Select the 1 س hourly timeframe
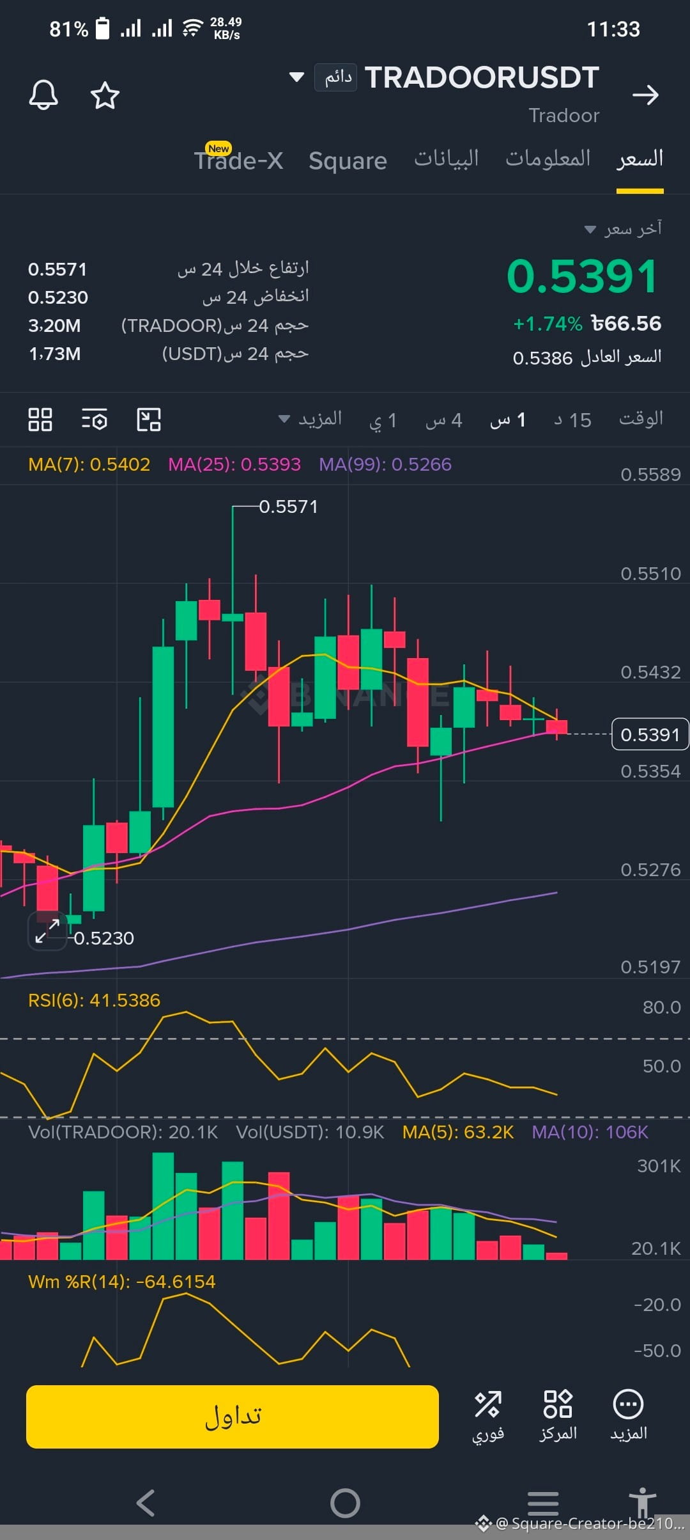Image resolution: width=690 pixels, height=1540 pixels. 508,420
